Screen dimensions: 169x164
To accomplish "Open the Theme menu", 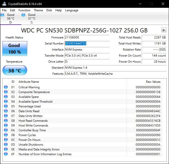I will point(38,10).
